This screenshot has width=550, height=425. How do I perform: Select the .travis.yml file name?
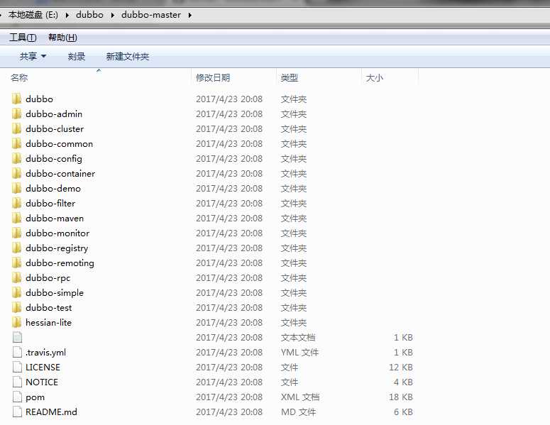coord(45,353)
